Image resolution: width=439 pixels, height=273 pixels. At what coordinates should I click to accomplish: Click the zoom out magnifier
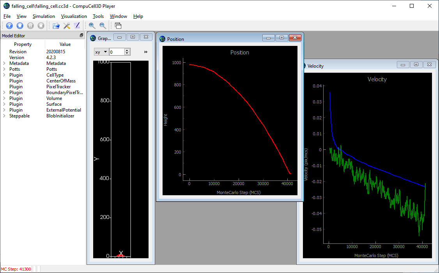click(103, 26)
